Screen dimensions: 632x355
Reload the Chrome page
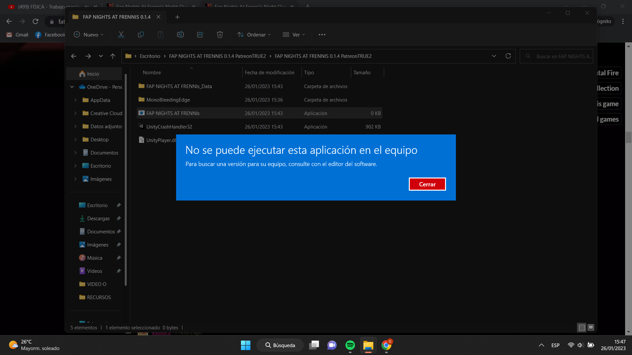point(36,21)
